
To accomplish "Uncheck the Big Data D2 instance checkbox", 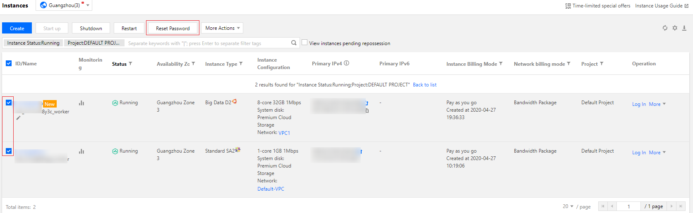I will [9, 103].
